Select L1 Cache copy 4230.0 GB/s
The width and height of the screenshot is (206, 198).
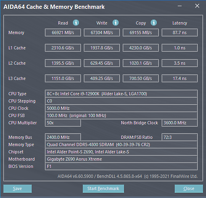coord(141,48)
